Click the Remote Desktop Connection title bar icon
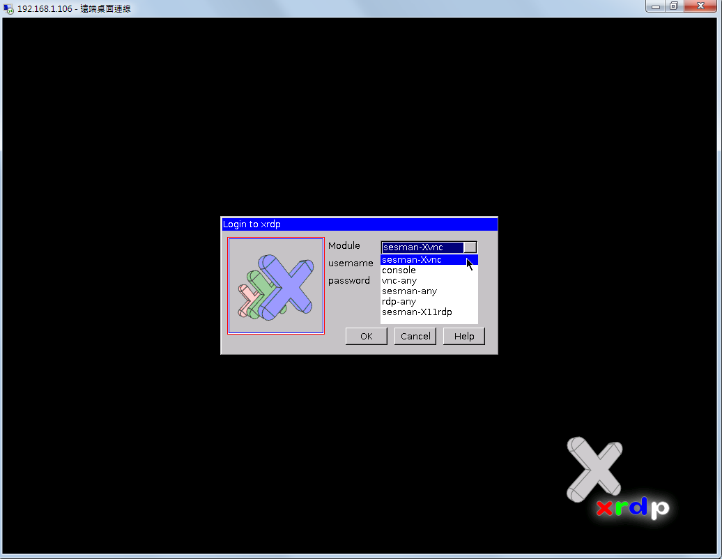Screen dimensions: 722x559 click(x=8, y=8)
